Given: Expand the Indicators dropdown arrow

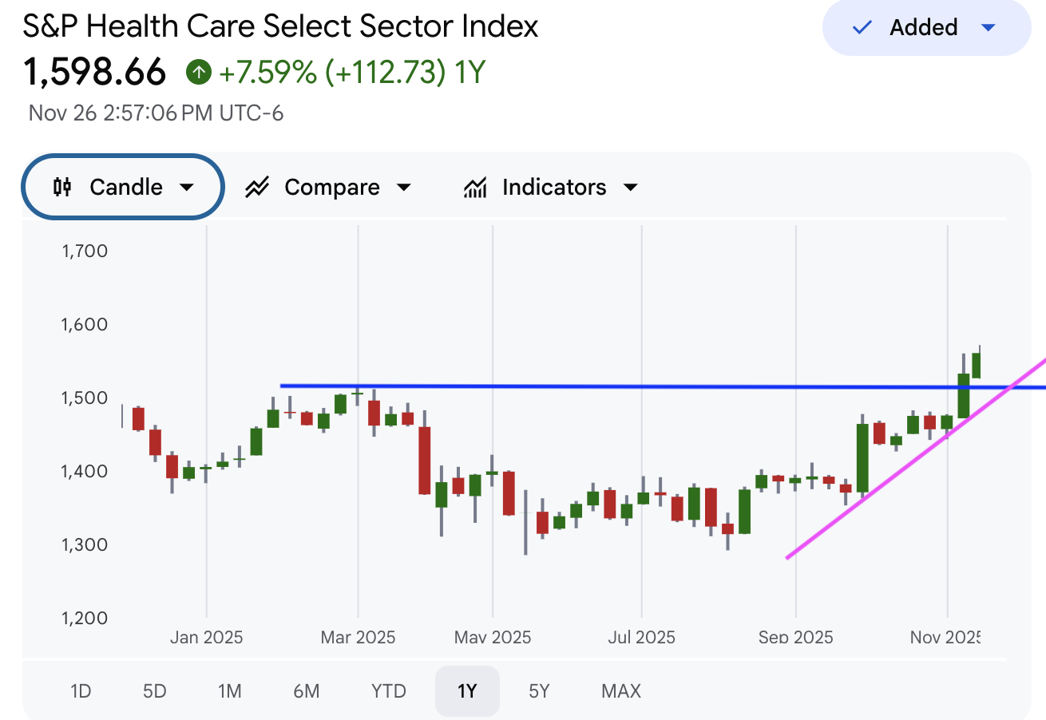Looking at the screenshot, I should [x=631, y=188].
